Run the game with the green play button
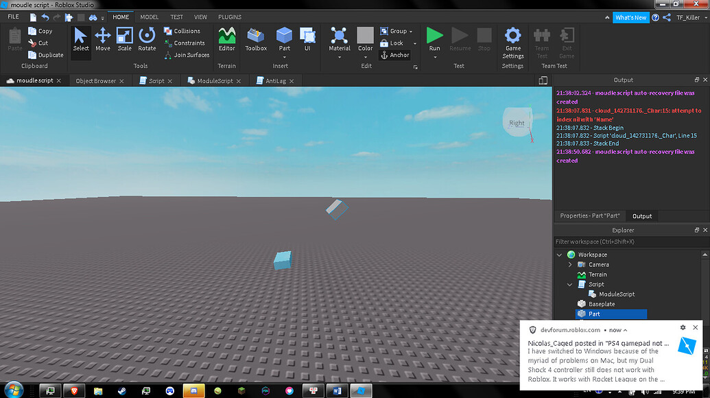 click(x=434, y=39)
